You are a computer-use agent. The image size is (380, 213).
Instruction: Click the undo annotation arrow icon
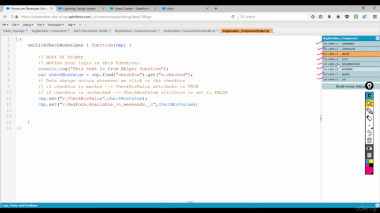coord(369,133)
